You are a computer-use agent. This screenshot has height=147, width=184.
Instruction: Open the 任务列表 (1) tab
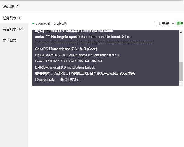click(x=12, y=18)
